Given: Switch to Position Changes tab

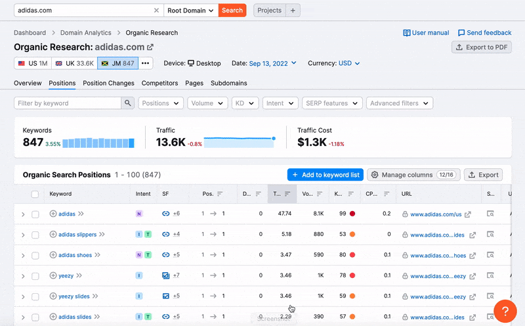Looking at the screenshot, I should [x=108, y=83].
